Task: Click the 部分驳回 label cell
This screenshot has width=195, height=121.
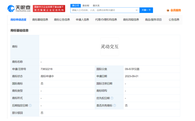Action: point(25,113)
